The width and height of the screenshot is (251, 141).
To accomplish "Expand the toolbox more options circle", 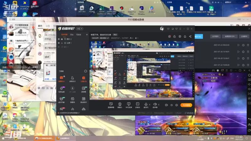I will coord(85,71).
